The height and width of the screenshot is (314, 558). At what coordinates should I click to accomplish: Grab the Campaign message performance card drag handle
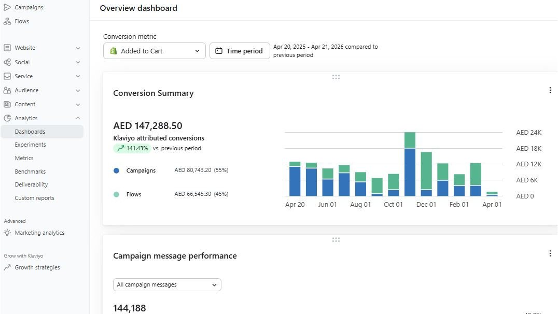336,240
